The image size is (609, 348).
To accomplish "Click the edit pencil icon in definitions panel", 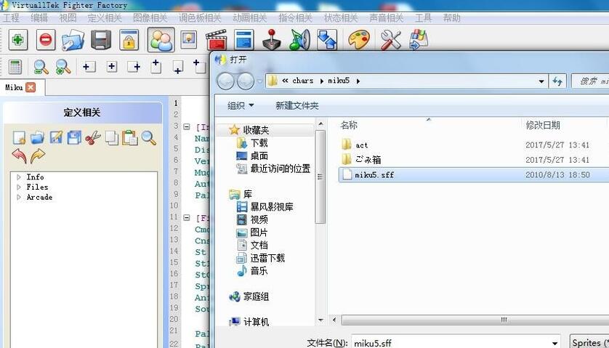I will click(56, 137).
